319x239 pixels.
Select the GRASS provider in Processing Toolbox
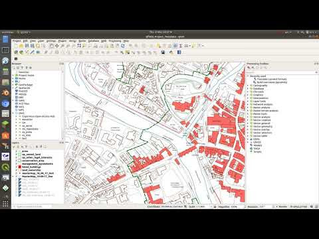(257, 142)
